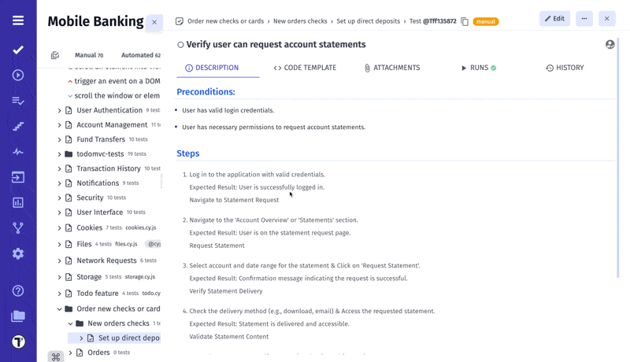Image resolution: width=630 pixels, height=362 pixels.
Task: Switch to the Code Template tab
Action: click(305, 68)
